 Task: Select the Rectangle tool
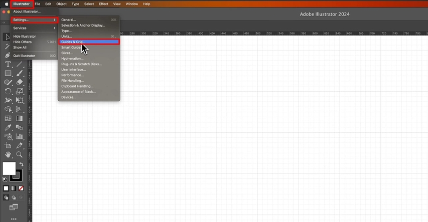(x=8, y=73)
